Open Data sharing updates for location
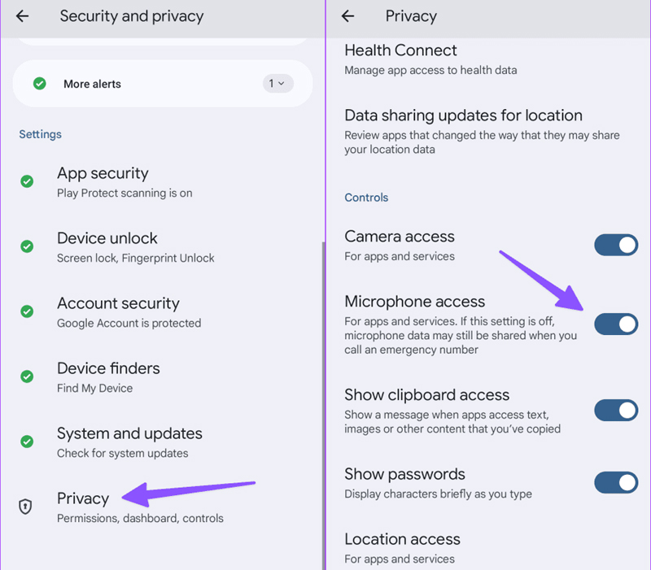Viewport: 651px width, 570px height. click(x=463, y=115)
